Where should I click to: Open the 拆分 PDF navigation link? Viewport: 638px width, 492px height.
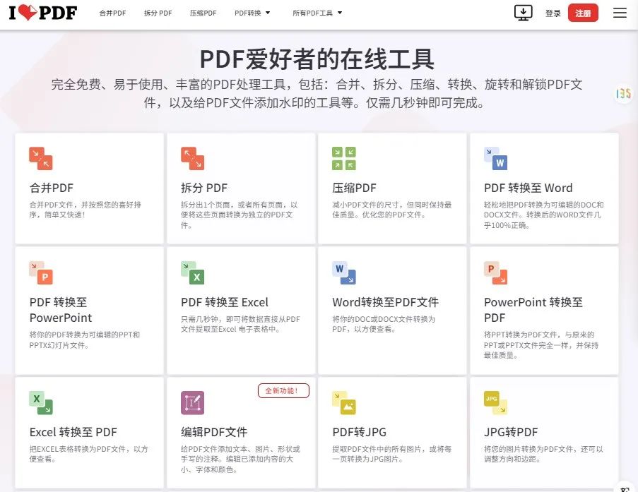pos(158,13)
